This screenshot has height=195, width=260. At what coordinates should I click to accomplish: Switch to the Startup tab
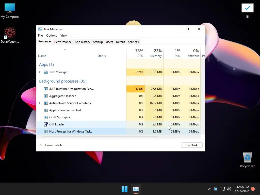[x=98, y=42]
